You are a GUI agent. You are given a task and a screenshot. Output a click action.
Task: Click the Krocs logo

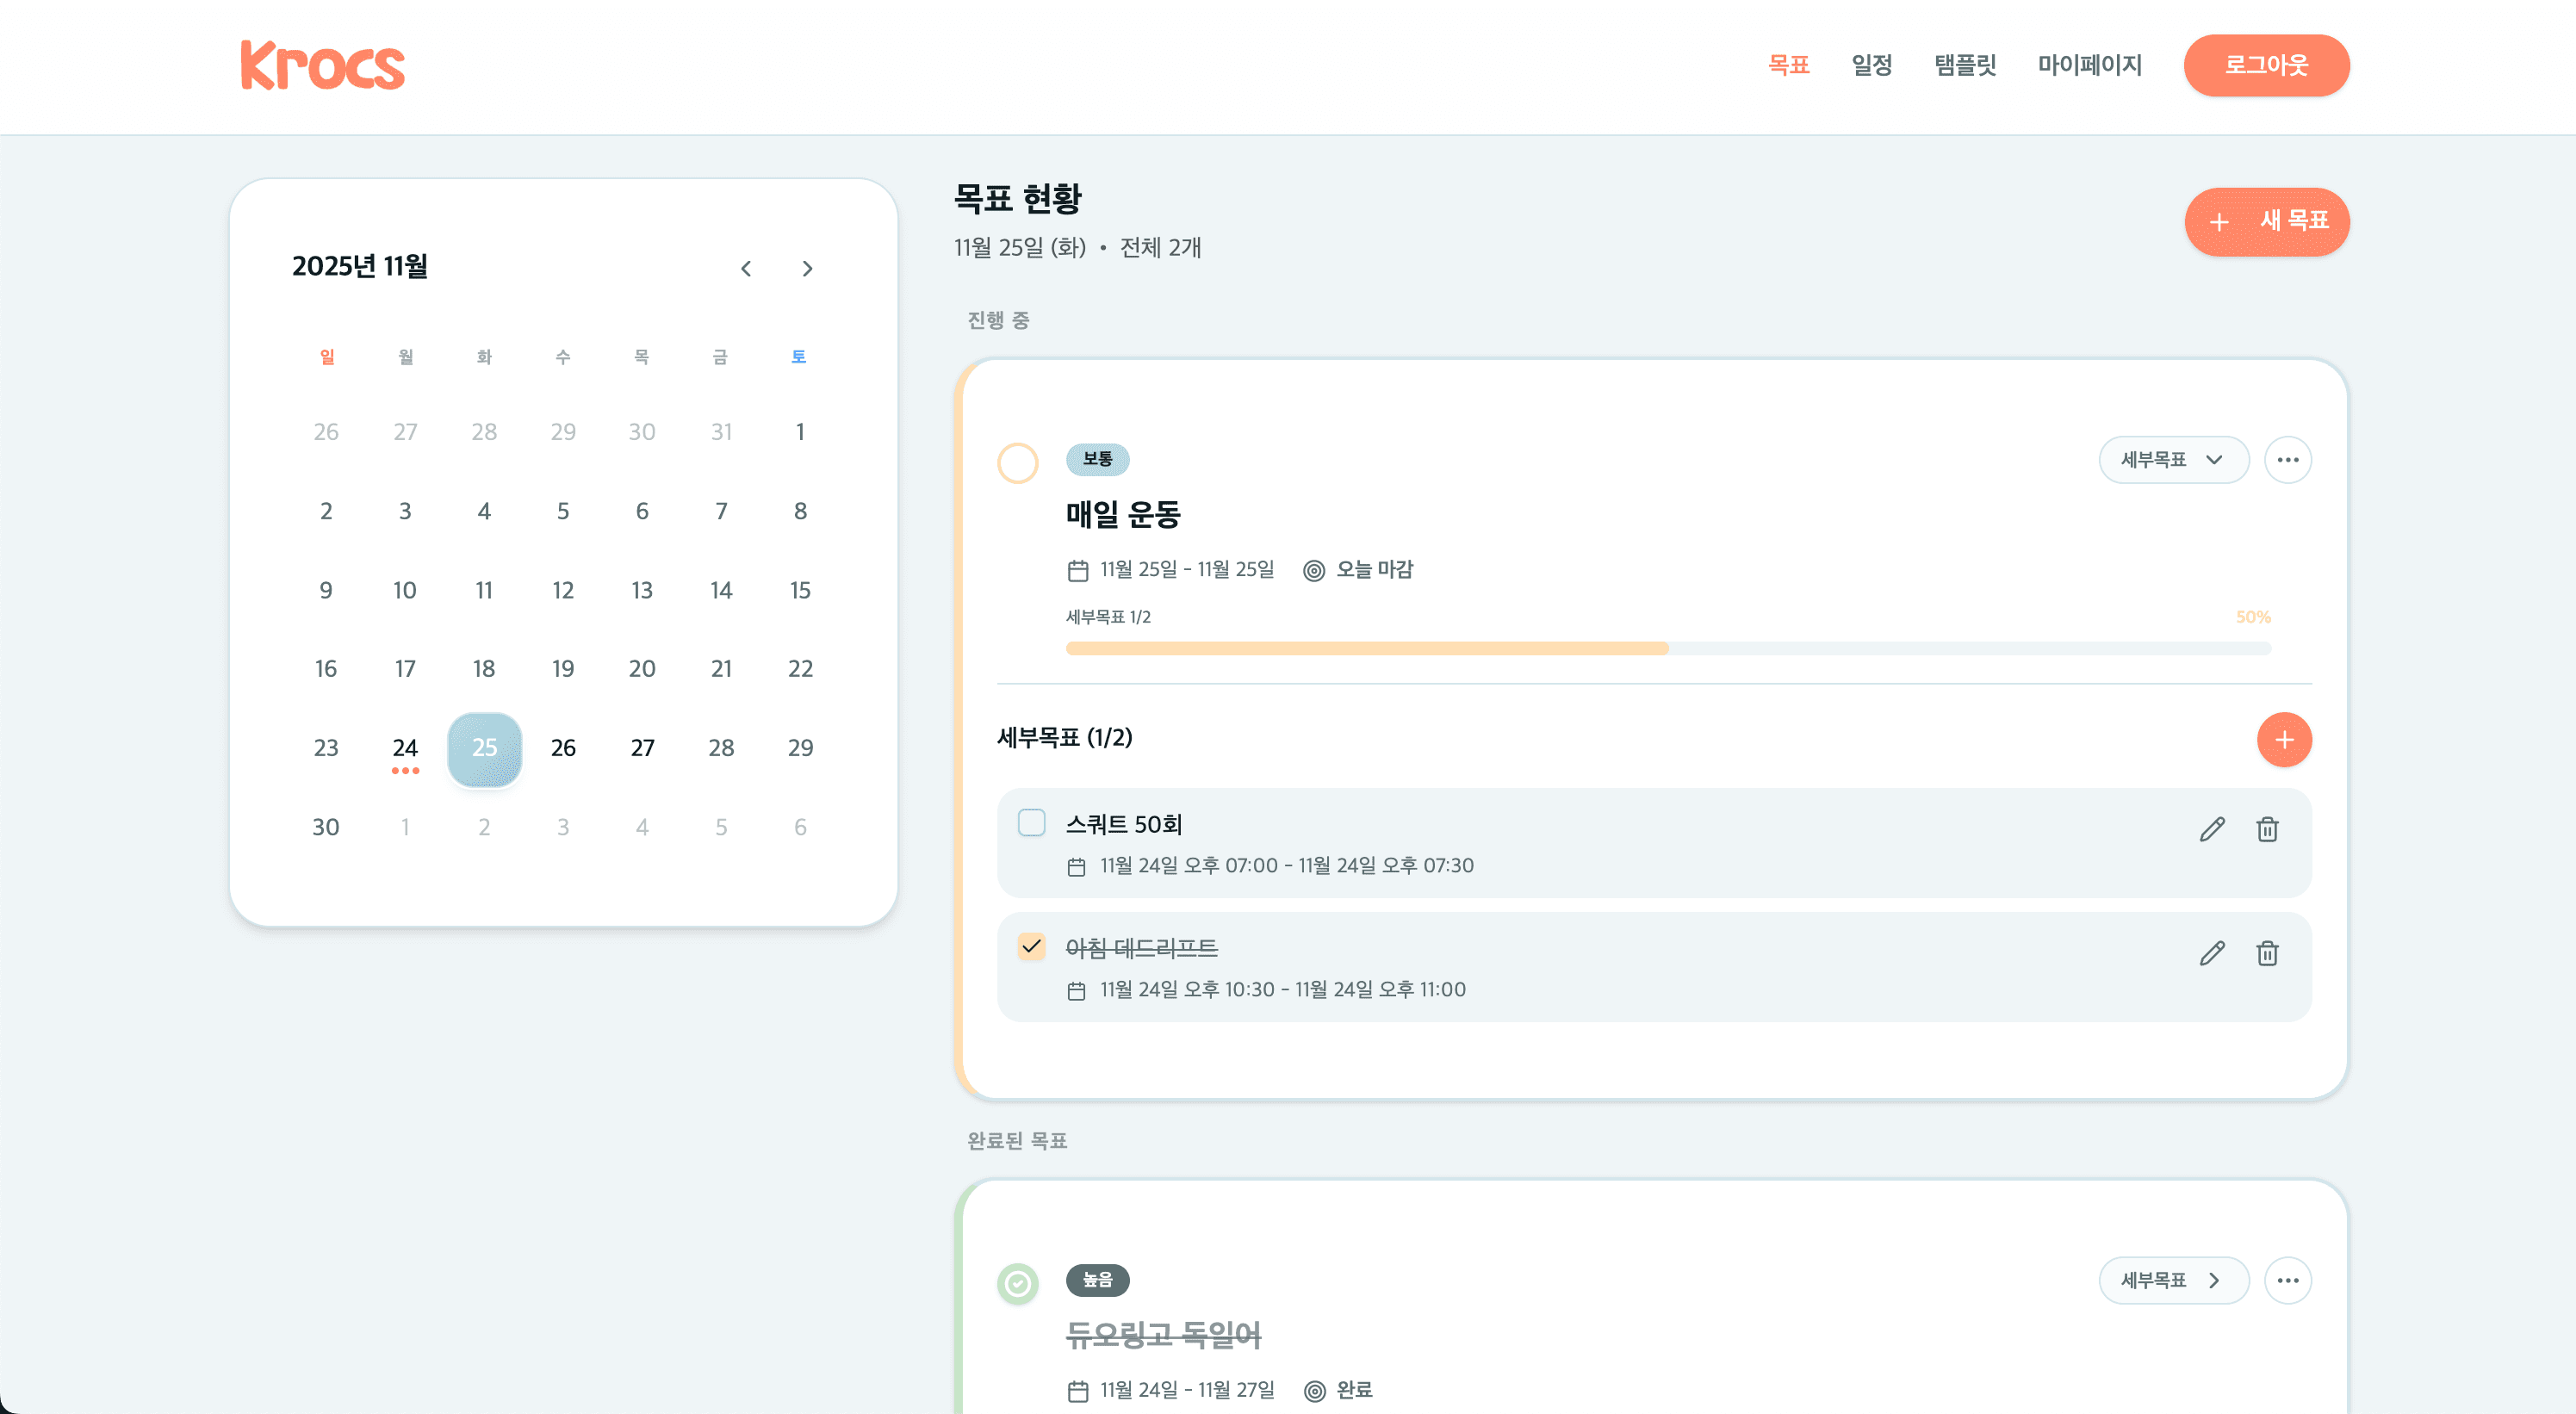322,65
